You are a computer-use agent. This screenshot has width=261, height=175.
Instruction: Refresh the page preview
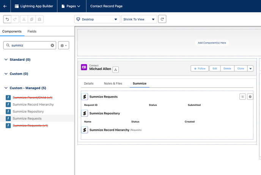(x=162, y=19)
